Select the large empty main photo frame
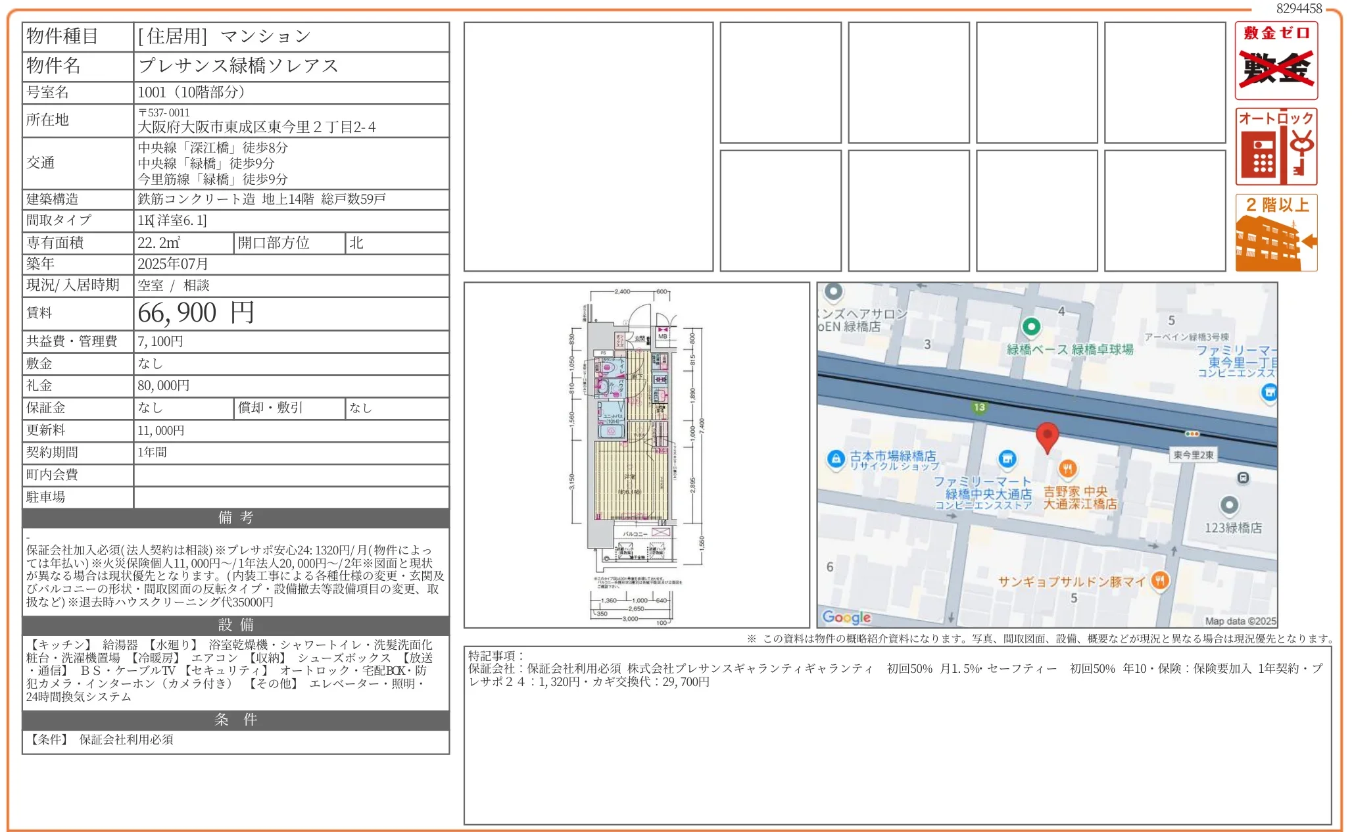This screenshot has height=832, width=1352. tap(588, 147)
